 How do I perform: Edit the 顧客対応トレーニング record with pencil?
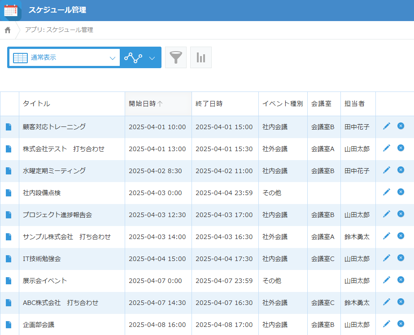[x=387, y=126]
